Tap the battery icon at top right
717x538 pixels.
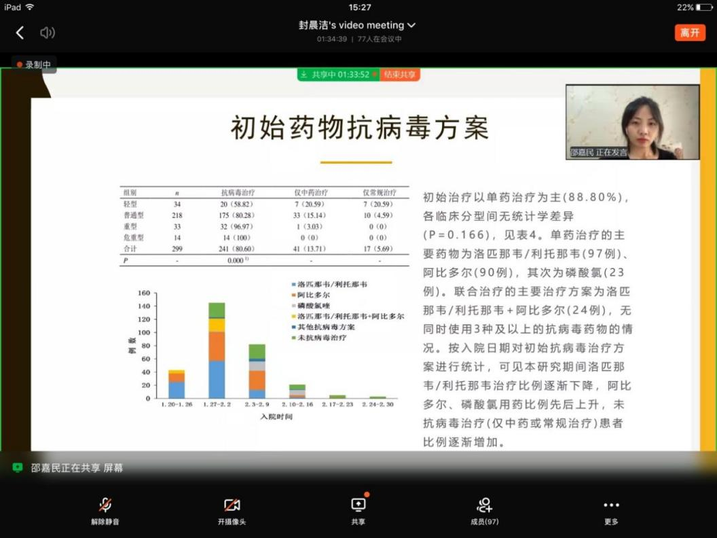click(x=703, y=7)
